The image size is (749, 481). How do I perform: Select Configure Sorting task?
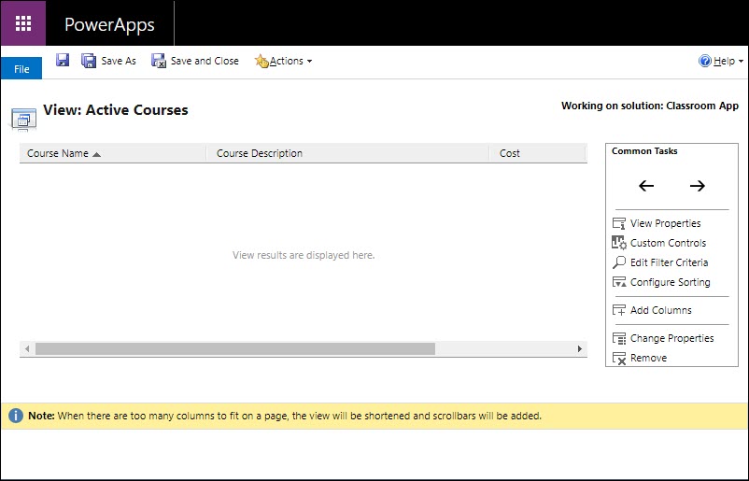tap(670, 282)
